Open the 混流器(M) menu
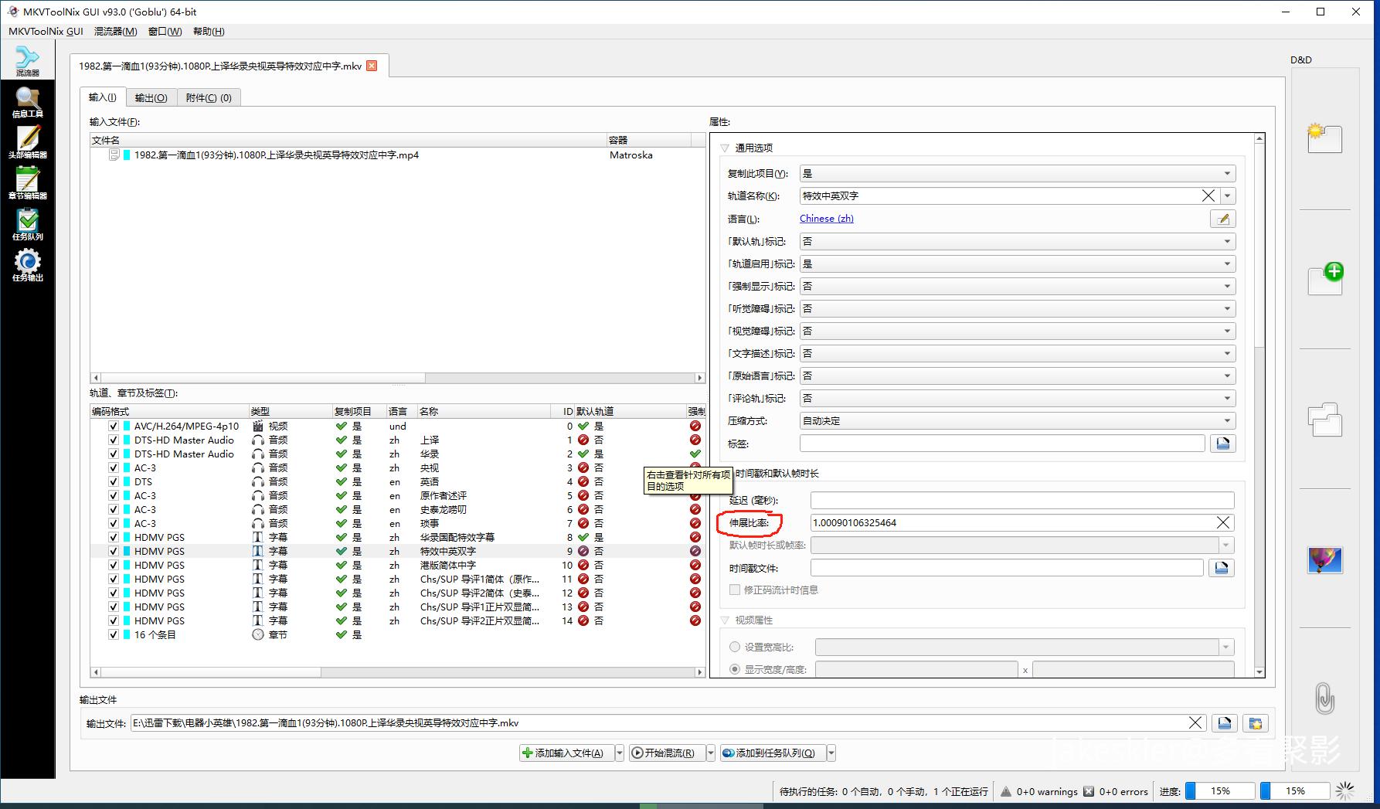 (115, 32)
